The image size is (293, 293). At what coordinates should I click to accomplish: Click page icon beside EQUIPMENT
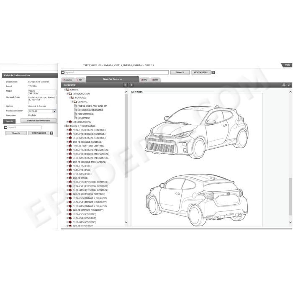click(75, 118)
